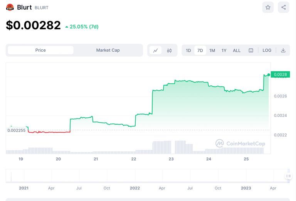Click the Blurt coin logo

coord(10,7)
